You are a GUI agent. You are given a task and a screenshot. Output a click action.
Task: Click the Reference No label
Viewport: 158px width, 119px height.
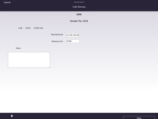57,41
